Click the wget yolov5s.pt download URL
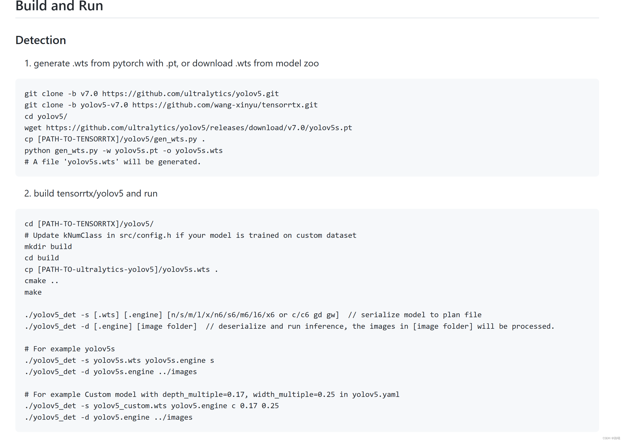The image size is (624, 442). (x=199, y=128)
